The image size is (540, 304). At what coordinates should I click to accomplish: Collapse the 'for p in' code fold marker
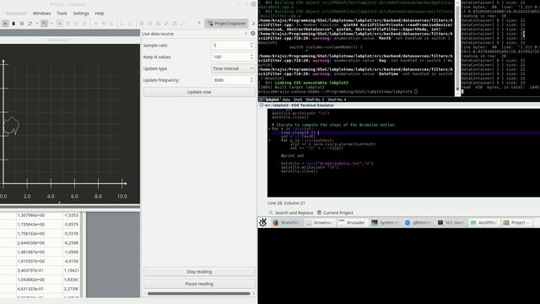(x=270, y=140)
